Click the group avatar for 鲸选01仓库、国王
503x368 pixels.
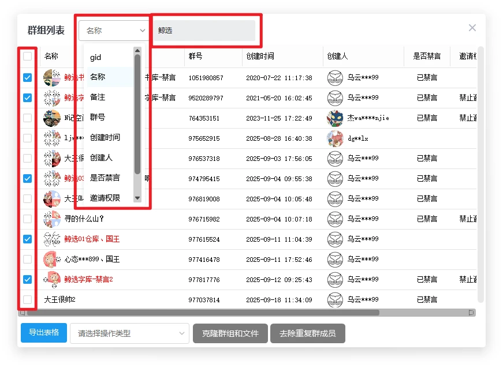coord(52,239)
